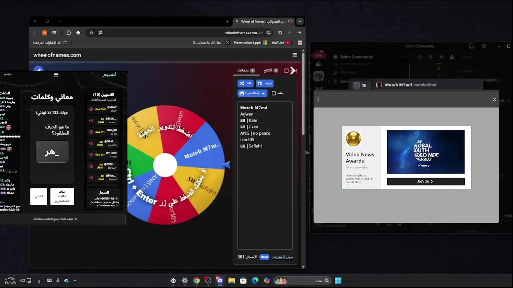The image size is (513, 288).
Task: Open a new Chrome tab with plus button
Action: [227, 21]
